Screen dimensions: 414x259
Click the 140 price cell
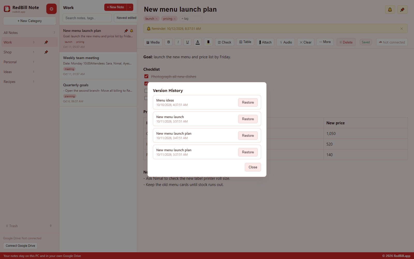point(366,155)
